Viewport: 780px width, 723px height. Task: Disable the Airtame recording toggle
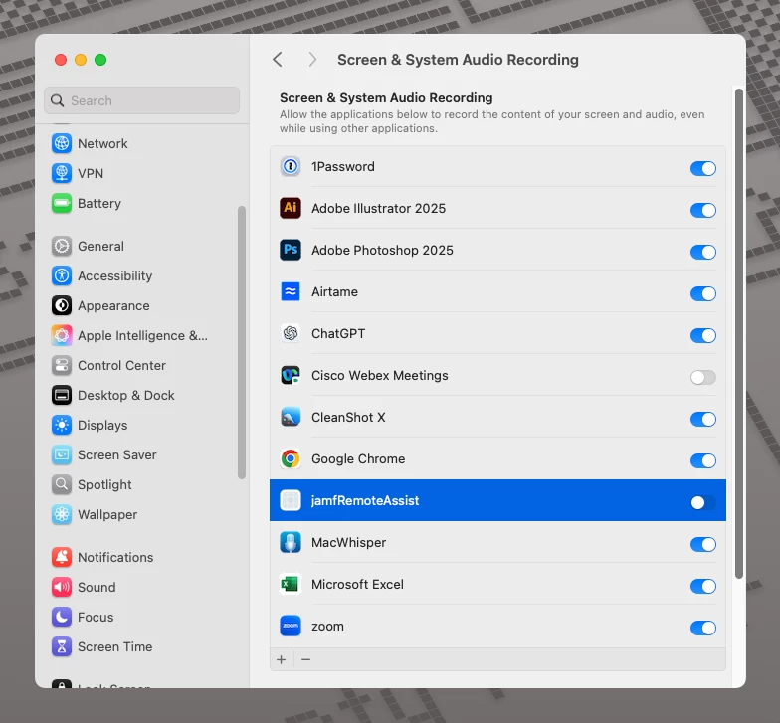[702, 294]
